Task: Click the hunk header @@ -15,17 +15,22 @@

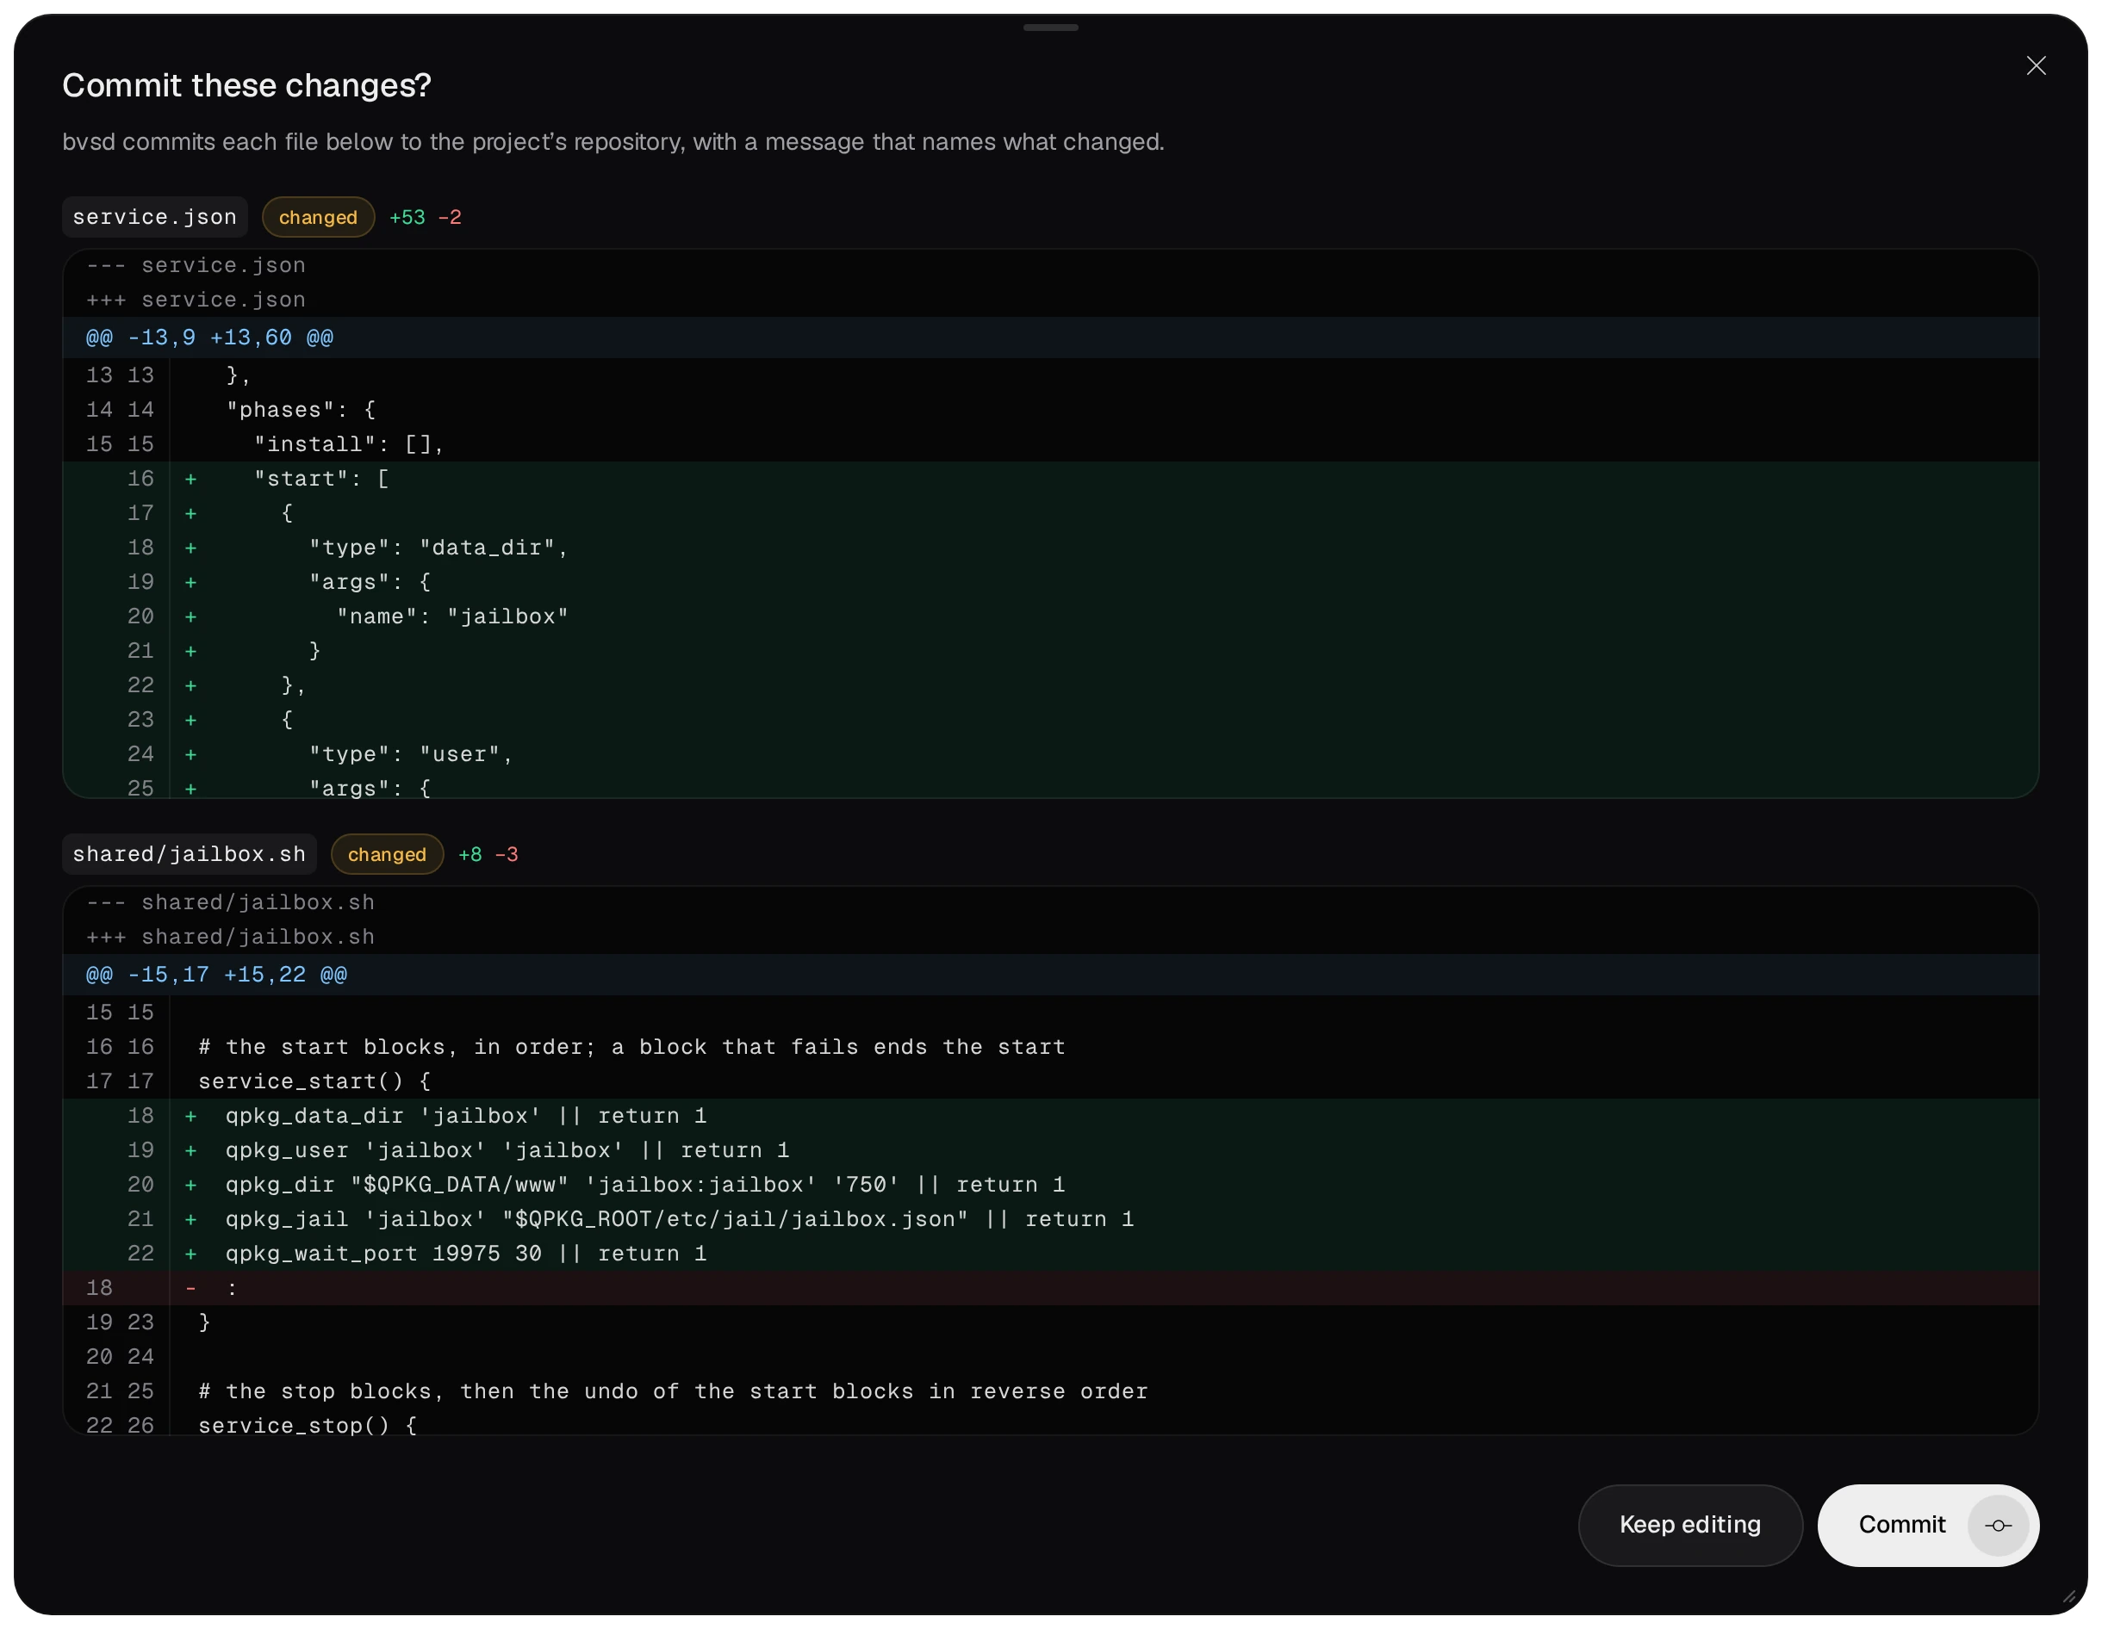Action: 1051,975
